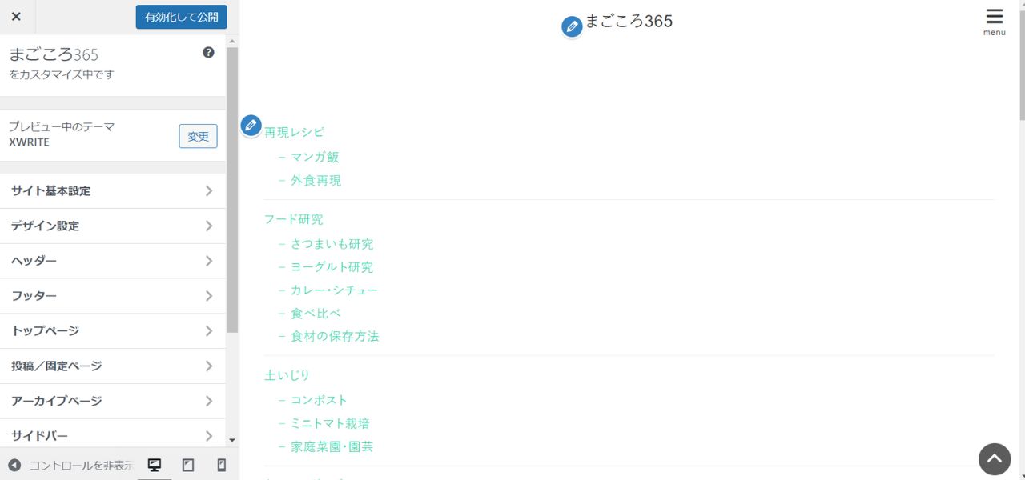Open the 投稿／固定ページ settings panel
1025x480 pixels.
[x=112, y=366]
